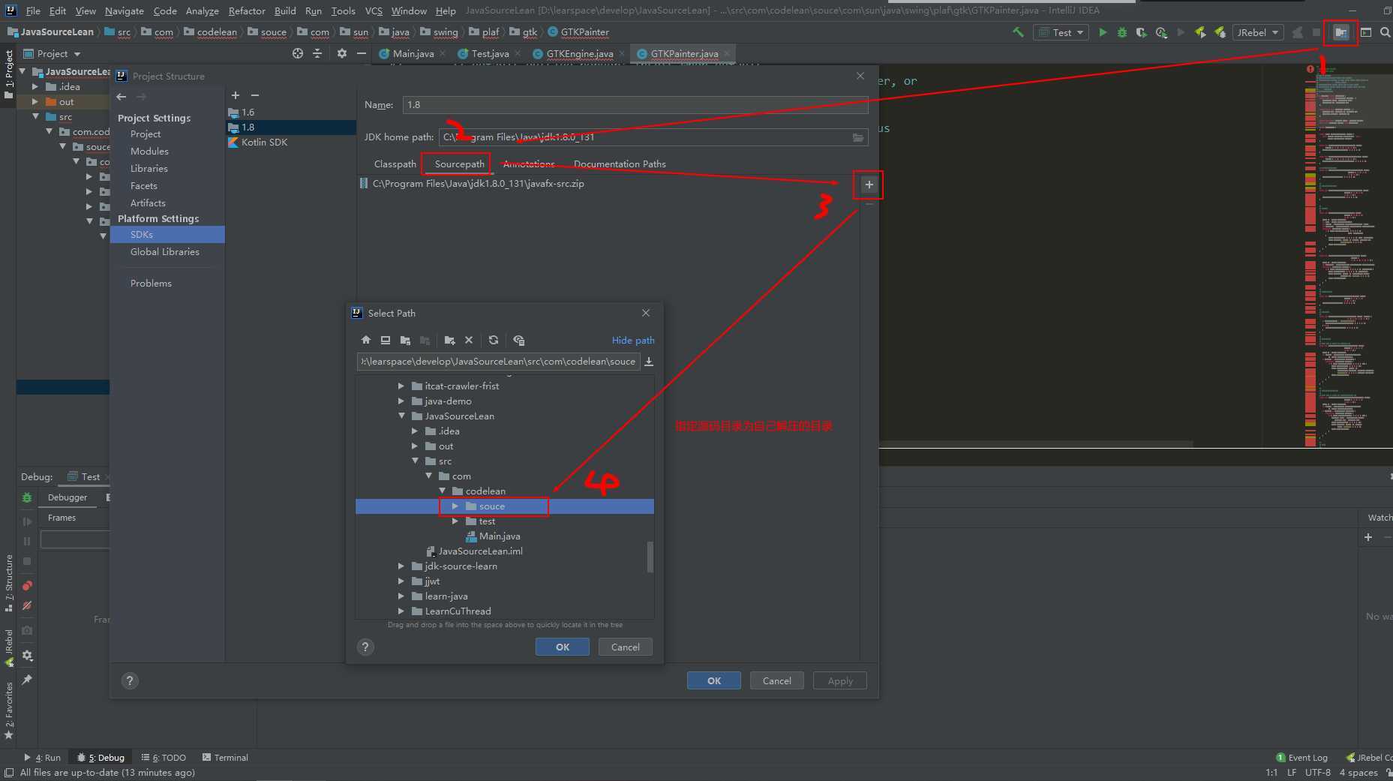The height and width of the screenshot is (781, 1393).
Task: Open the Test run configuration dropdown
Action: click(1061, 32)
